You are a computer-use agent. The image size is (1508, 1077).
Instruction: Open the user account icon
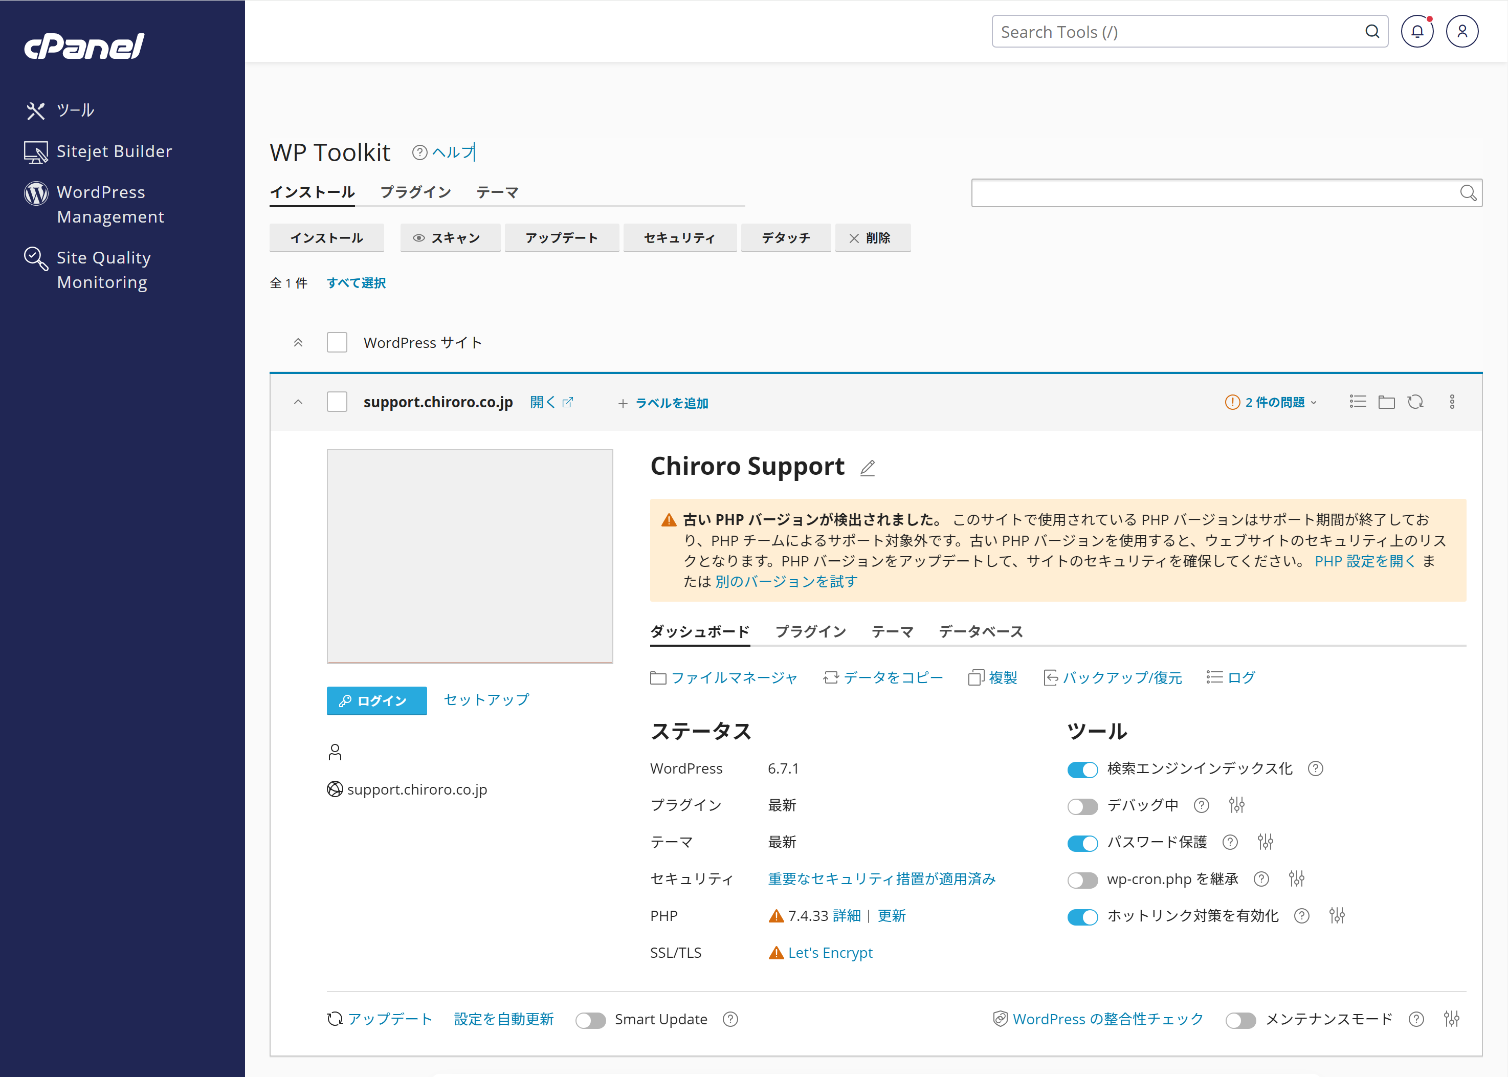coord(1462,31)
